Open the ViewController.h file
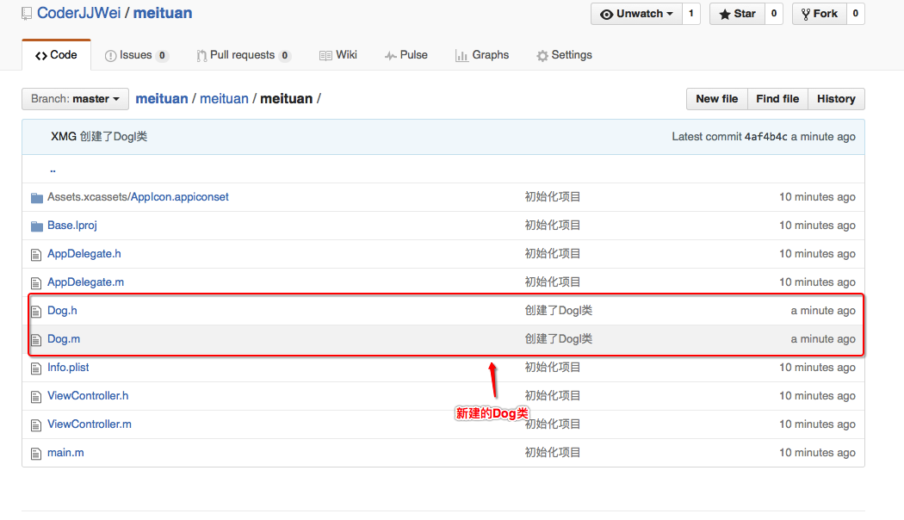The image size is (904, 520). coord(88,395)
